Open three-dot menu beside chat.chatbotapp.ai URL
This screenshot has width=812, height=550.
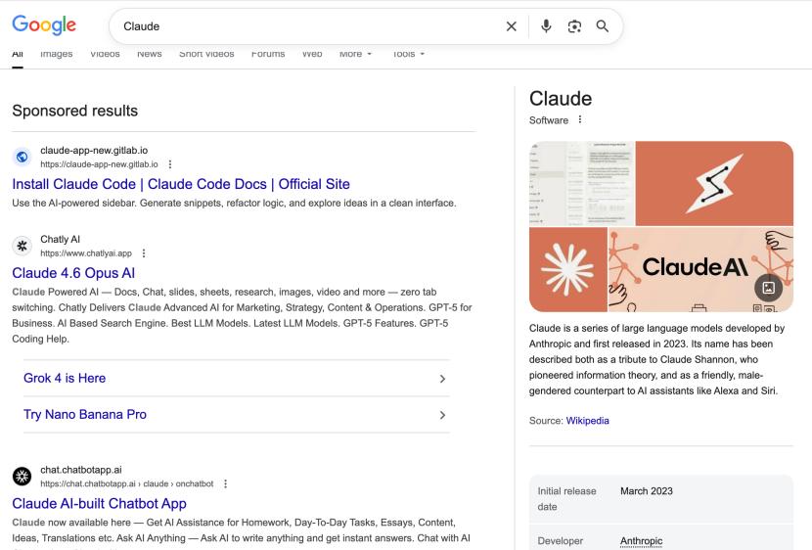click(x=226, y=482)
